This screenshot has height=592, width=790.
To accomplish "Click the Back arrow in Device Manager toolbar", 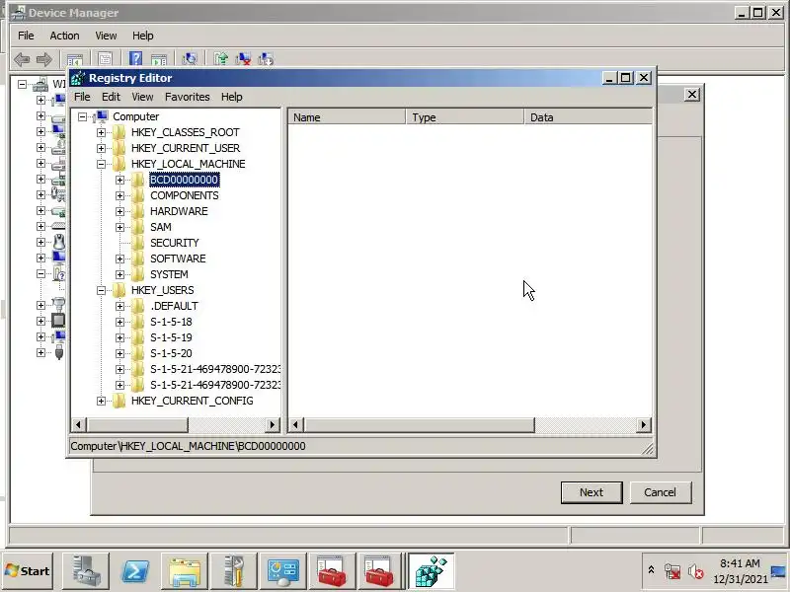I will [22, 59].
